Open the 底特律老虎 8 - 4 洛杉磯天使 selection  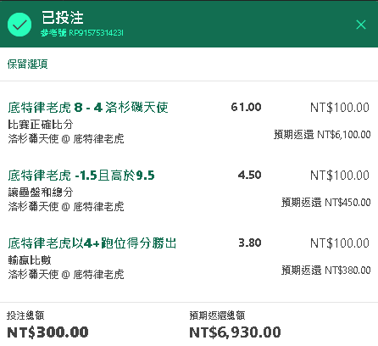click(x=88, y=108)
